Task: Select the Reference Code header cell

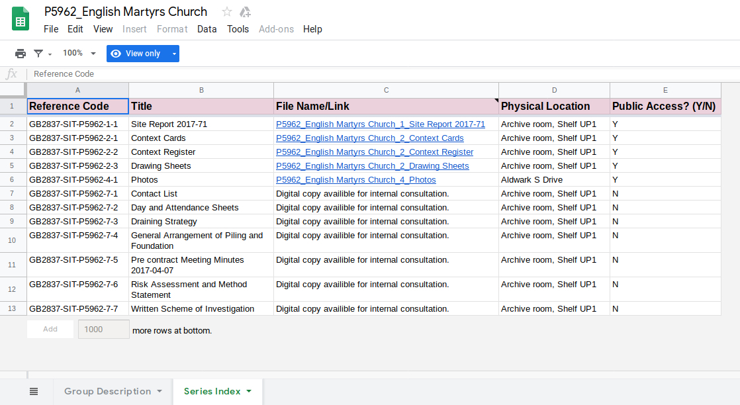Action: (78, 106)
